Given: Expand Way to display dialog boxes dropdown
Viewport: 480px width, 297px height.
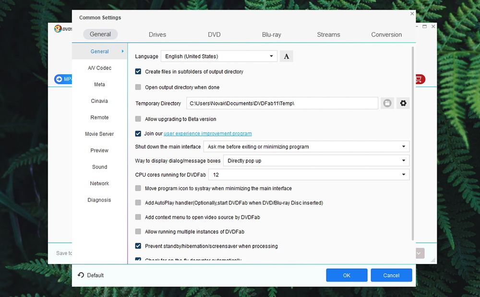Looking at the screenshot, I should (316, 161).
